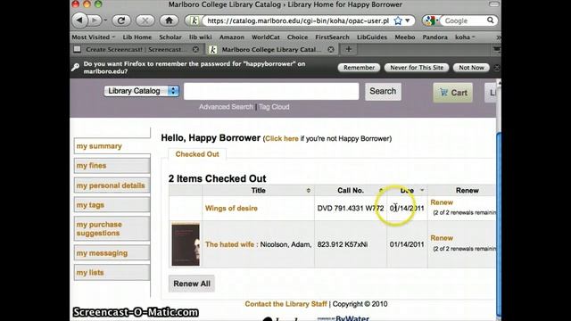Open the Tag Cloud link
571x321 pixels.
coord(274,107)
